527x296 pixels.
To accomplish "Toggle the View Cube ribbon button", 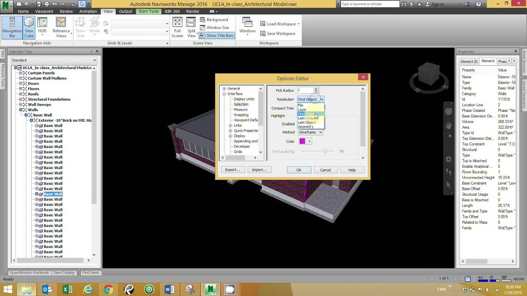I will pos(29,28).
